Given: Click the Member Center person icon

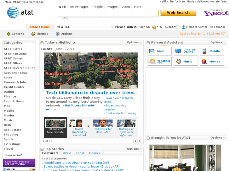Looking at the screenshot, I should pyautogui.click(x=184, y=27).
